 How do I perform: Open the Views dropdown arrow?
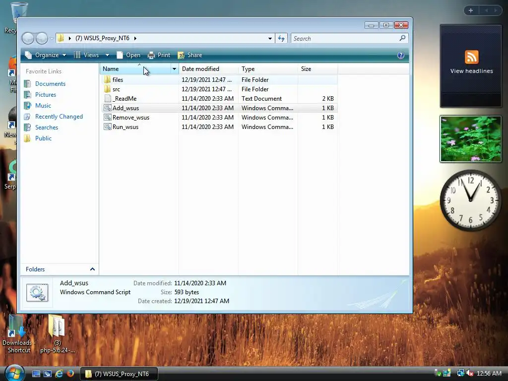click(x=107, y=55)
